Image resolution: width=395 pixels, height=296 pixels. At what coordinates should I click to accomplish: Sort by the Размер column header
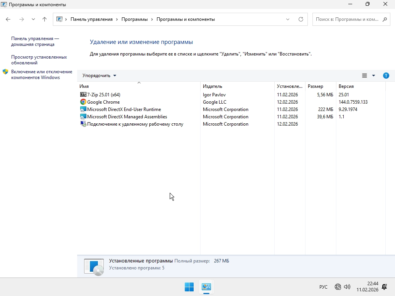point(321,86)
